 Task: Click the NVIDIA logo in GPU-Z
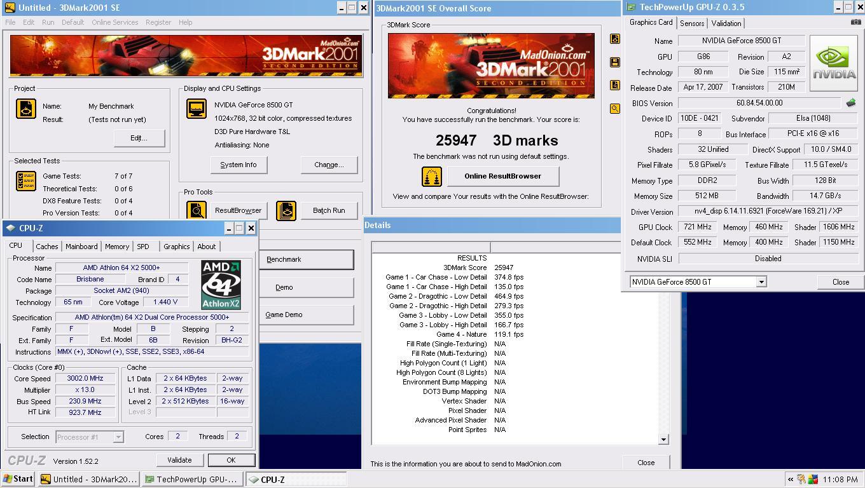pyautogui.click(x=834, y=64)
